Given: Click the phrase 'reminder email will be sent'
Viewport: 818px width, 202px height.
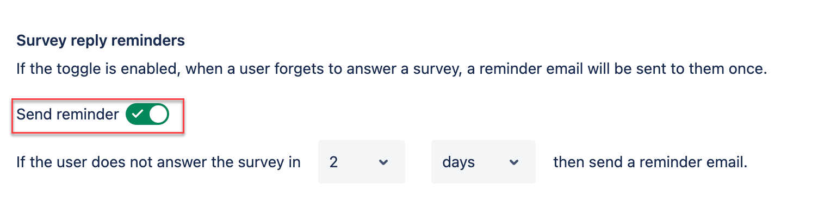Looking at the screenshot, I should click(571, 70).
